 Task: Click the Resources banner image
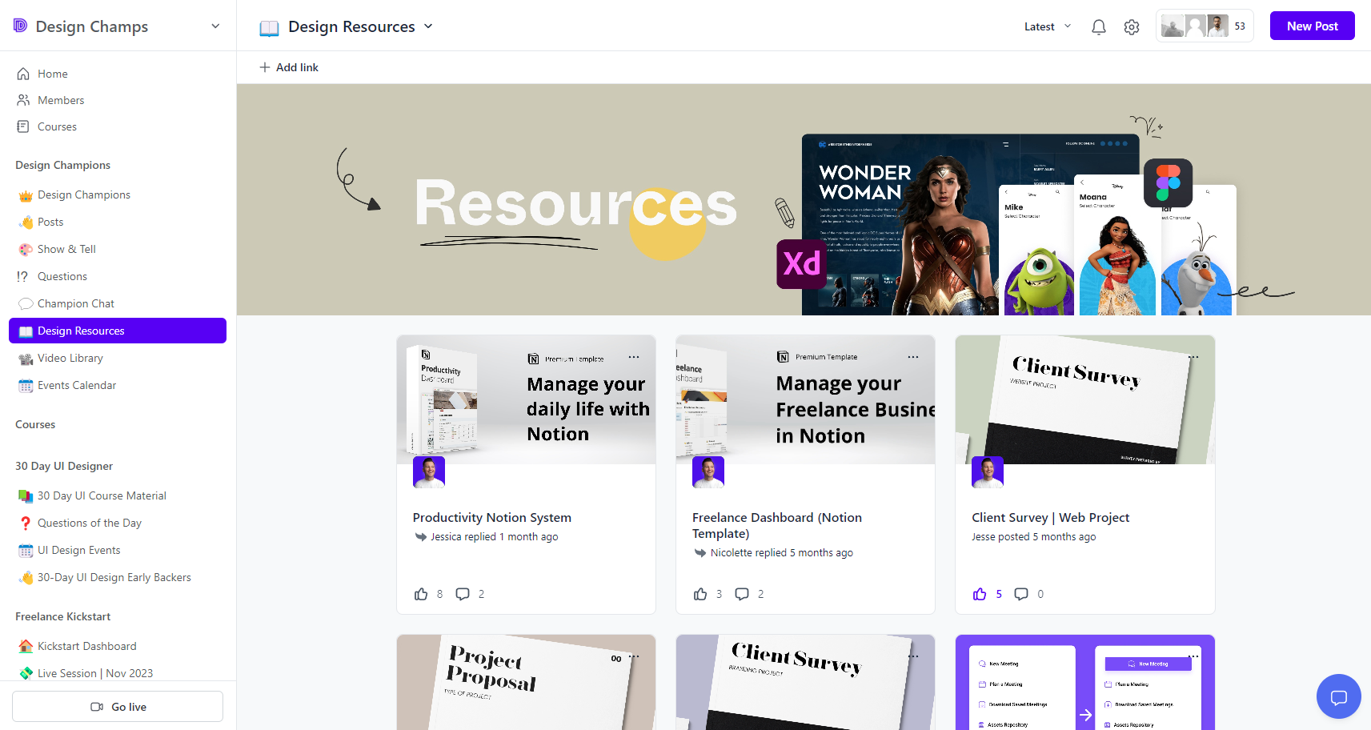804,199
